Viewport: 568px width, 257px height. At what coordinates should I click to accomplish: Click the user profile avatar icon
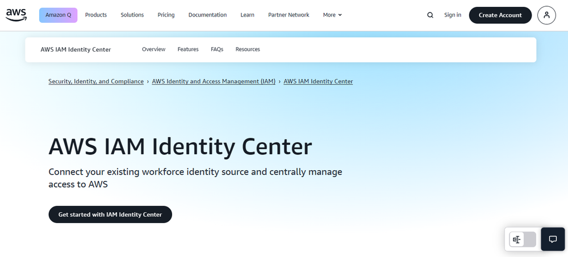coord(546,15)
